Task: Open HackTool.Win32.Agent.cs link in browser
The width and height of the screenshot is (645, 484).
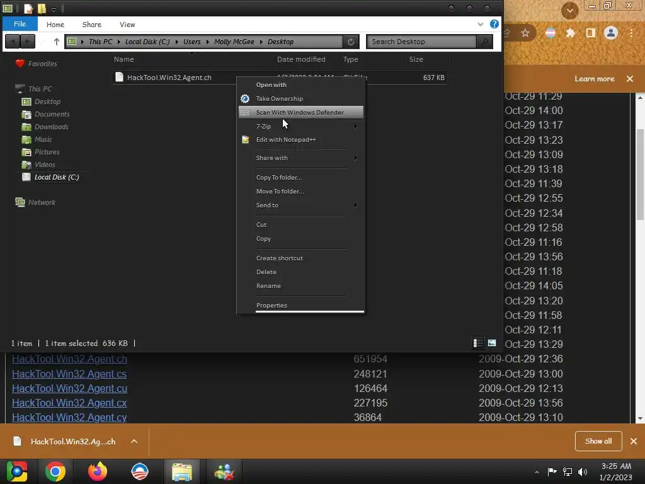Action: point(69,374)
